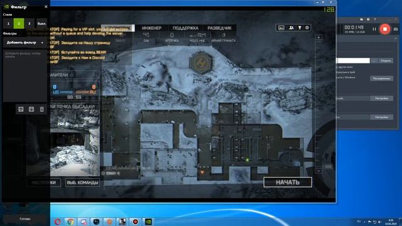Click the browse '...' button in the recorder
The height and width of the screenshot is (226, 402).
click(374, 61)
